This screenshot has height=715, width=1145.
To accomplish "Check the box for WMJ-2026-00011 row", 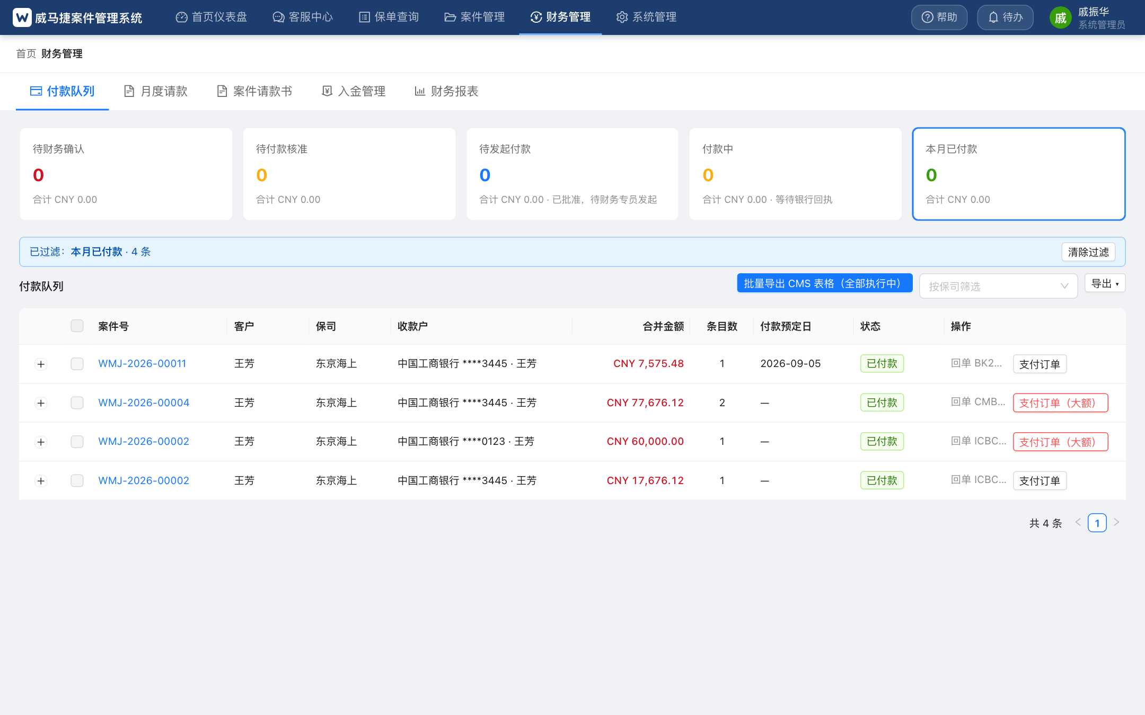I will pyautogui.click(x=77, y=364).
